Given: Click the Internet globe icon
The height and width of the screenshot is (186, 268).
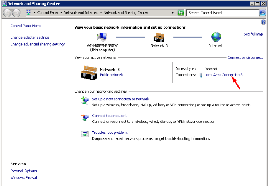Looking at the screenshot, I should coord(216,37).
